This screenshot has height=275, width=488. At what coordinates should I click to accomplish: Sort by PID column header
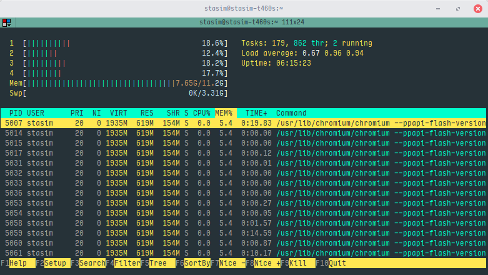(x=16, y=113)
